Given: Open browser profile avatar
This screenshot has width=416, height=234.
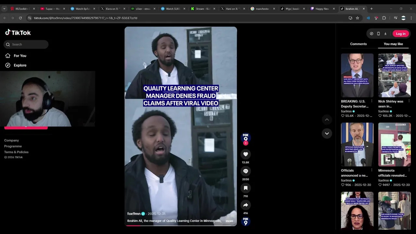Looking at the screenshot, I should [403, 18].
